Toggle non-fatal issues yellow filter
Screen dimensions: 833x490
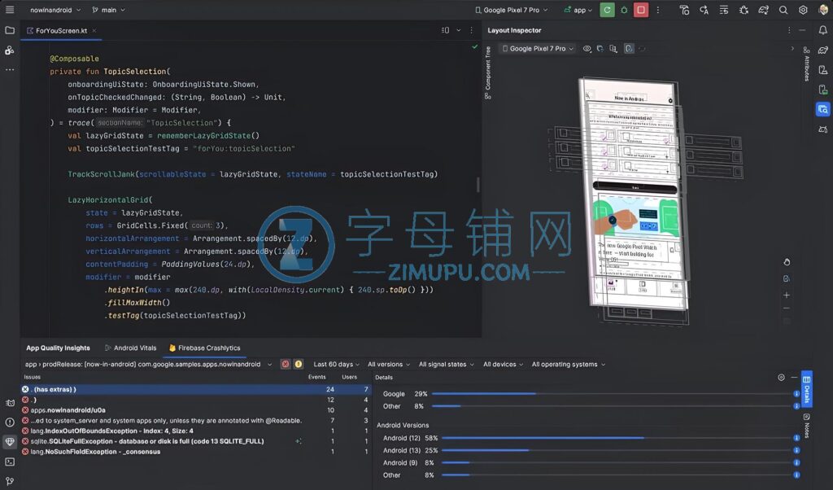click(x=299, y=364)
